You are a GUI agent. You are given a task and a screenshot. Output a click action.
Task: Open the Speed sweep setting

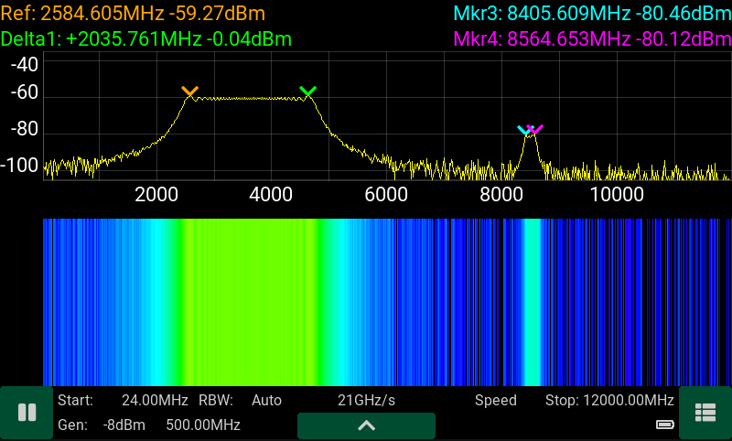pos(495,401)
